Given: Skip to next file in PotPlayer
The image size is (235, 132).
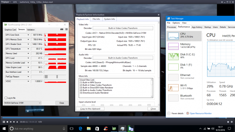Looking at the screenshot, I should [x=14, y=122].
